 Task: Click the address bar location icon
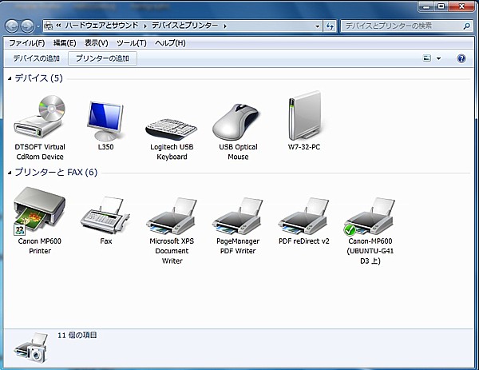point(48,26)
